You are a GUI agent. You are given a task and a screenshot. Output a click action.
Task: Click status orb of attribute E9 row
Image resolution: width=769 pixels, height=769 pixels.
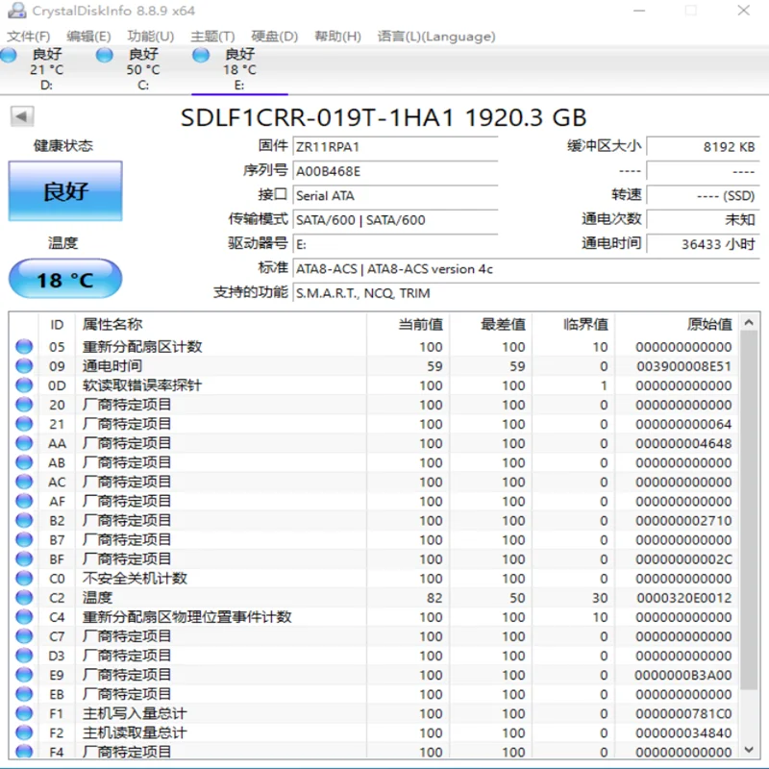(x=24, y=675)
